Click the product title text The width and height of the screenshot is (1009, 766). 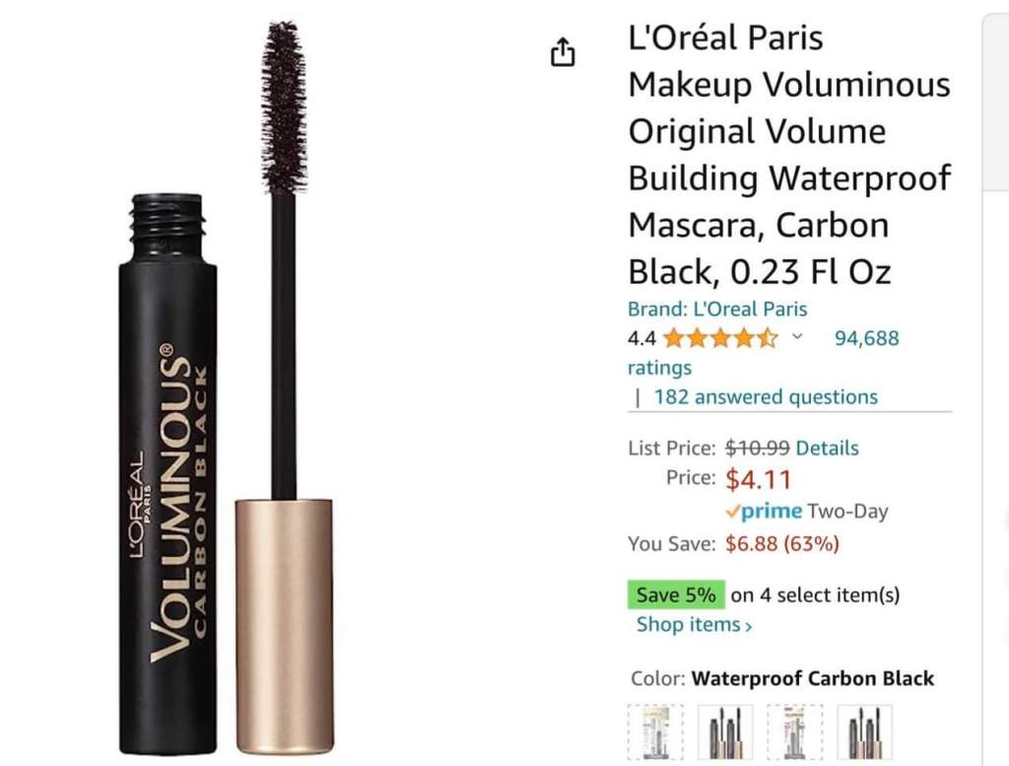click(x=789, y=155)
